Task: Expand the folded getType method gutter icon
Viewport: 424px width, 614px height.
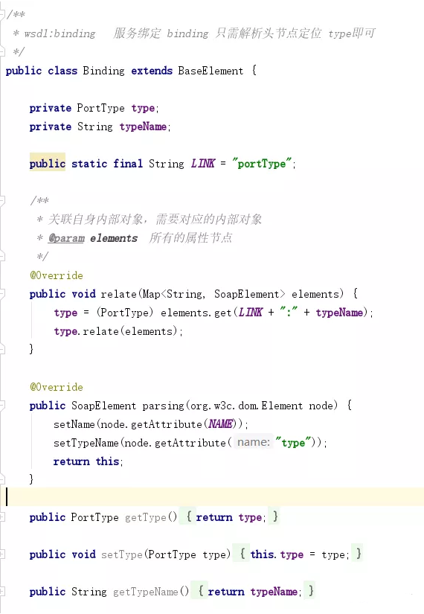Action: coord(2,517)
